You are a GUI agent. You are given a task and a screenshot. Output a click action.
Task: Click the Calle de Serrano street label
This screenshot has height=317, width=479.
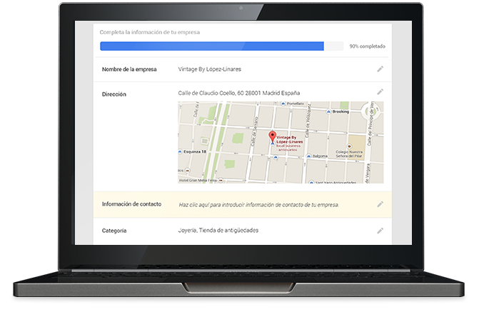tap(254, 131)
